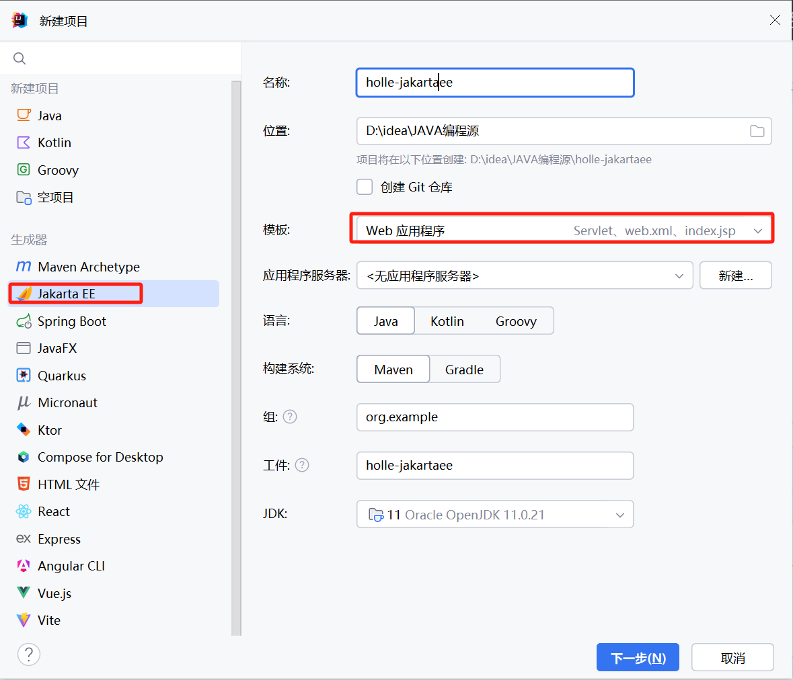Click the browse folder icon in location field
This screenshot has width=793, height=680.
[757, 131]
